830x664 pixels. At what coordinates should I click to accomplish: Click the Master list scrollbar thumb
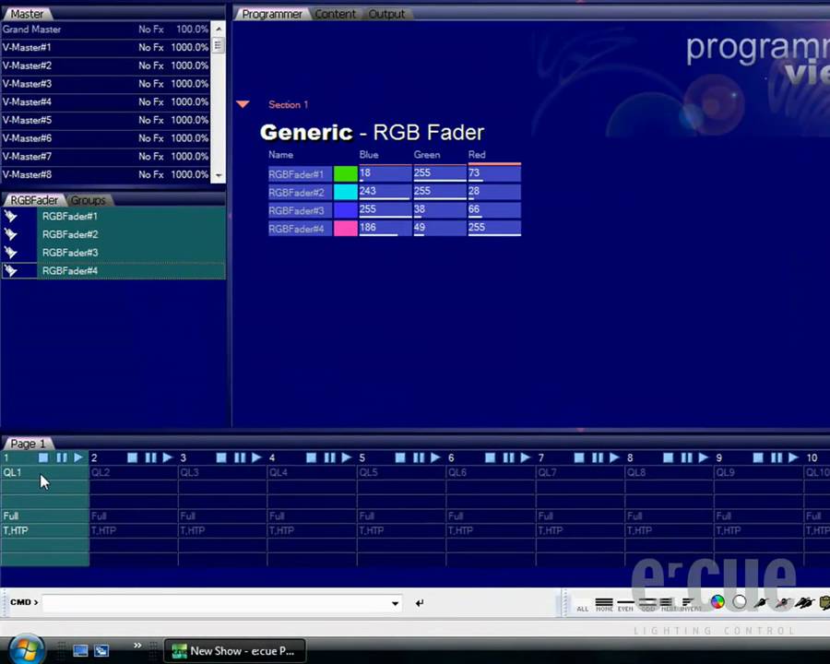coord(218,45)
